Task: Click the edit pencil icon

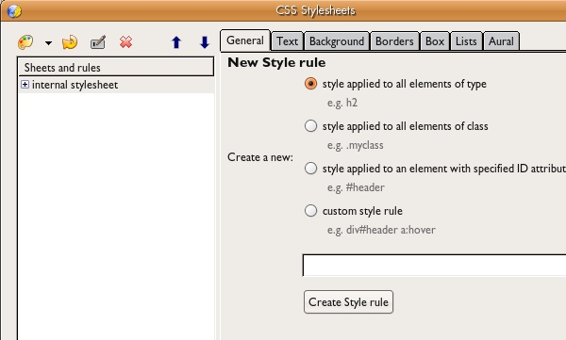Action: [x=98, y=42]
